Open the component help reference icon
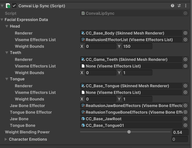Image resolution: width=192 pixels, height=148 pixels. pos(173,6)
